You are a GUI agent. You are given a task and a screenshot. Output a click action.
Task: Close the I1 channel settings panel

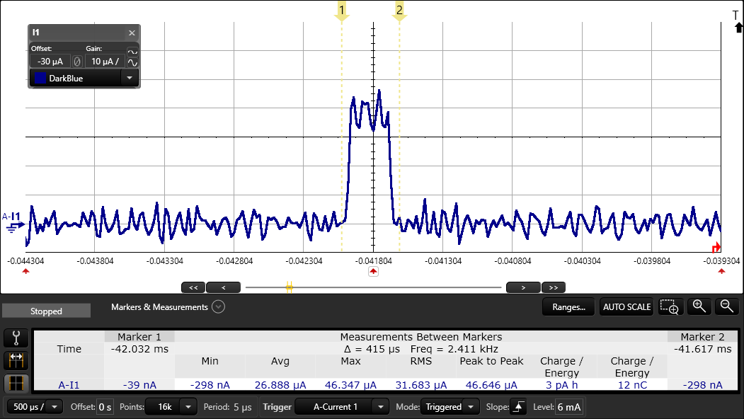(132, 33)
